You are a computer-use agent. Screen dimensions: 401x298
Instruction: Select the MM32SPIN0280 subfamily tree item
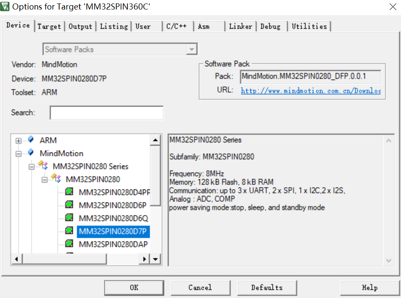tap(93, 179)
